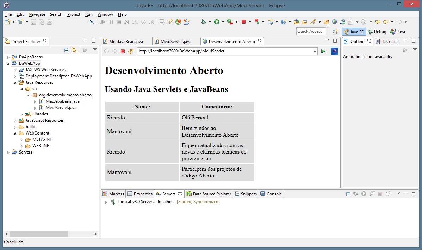
Task: Click the Project Explorer horizontal scrollbar
Action: point(39,234)
